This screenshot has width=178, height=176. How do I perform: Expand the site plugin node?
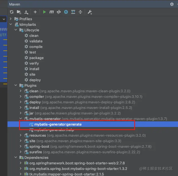coord(21,141)
